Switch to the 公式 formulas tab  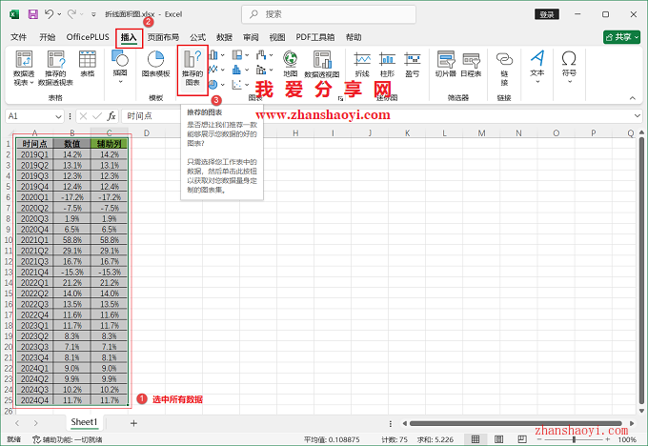click(197, 37)
